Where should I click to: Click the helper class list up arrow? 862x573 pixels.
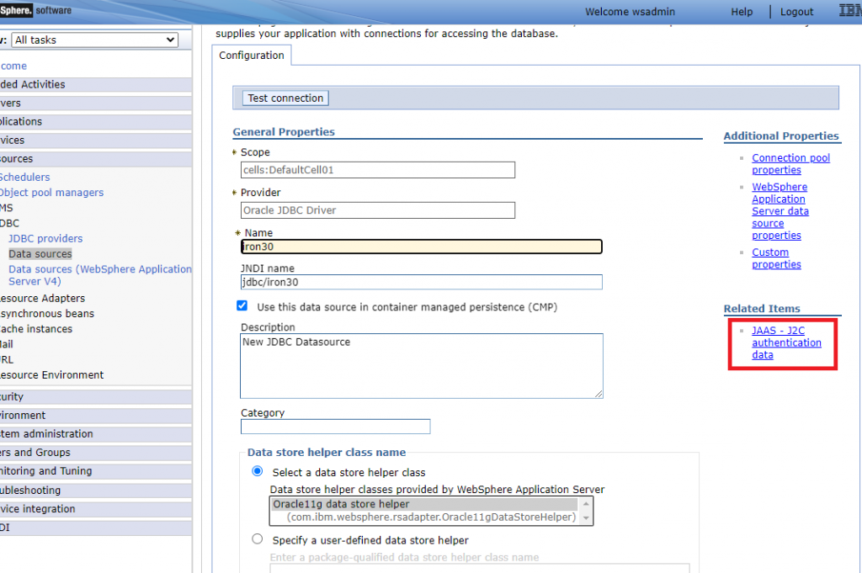[586, 504]
